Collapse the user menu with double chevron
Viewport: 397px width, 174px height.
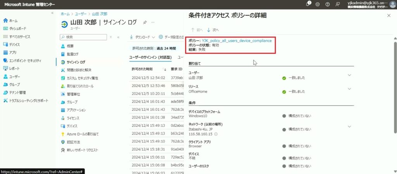[x=118, y=37]
